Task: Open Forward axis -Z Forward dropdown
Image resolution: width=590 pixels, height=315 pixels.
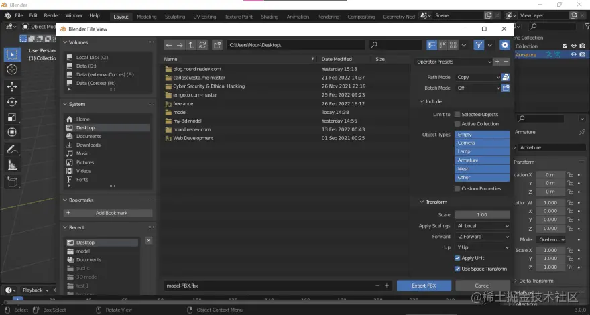Action: pyautogui.click(x=482, y=237)
